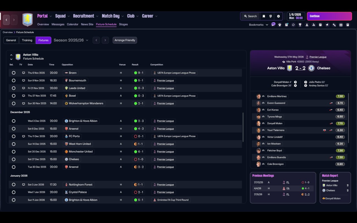Open the News Site tab

[x=87, y=24]
